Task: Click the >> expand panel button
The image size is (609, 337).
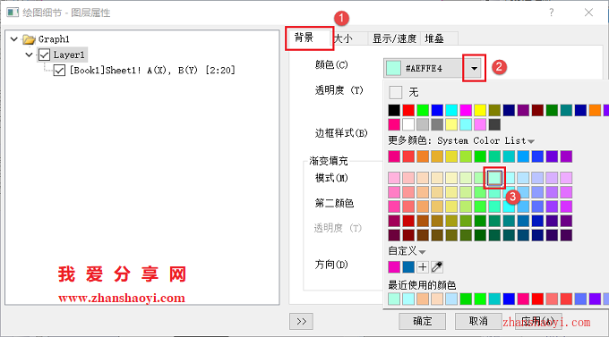Action: 301,321
